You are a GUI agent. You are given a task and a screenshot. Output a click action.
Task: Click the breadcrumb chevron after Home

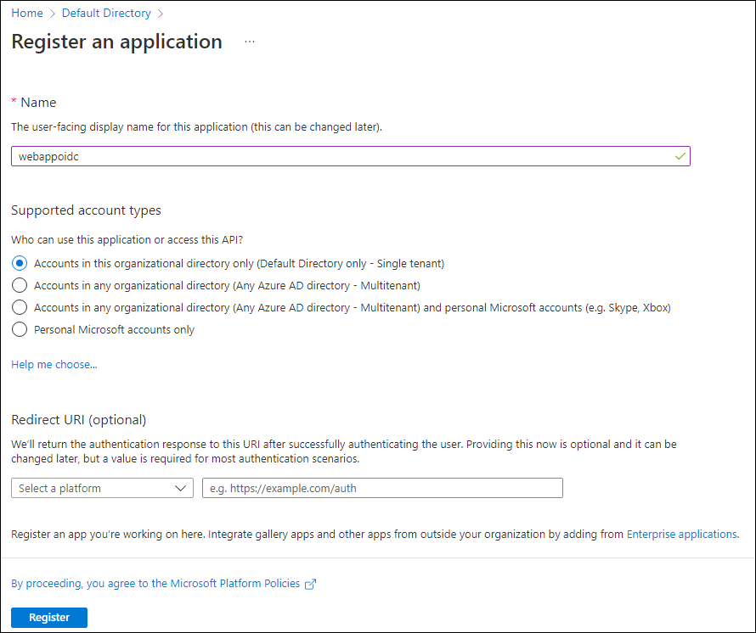point(52,13)
